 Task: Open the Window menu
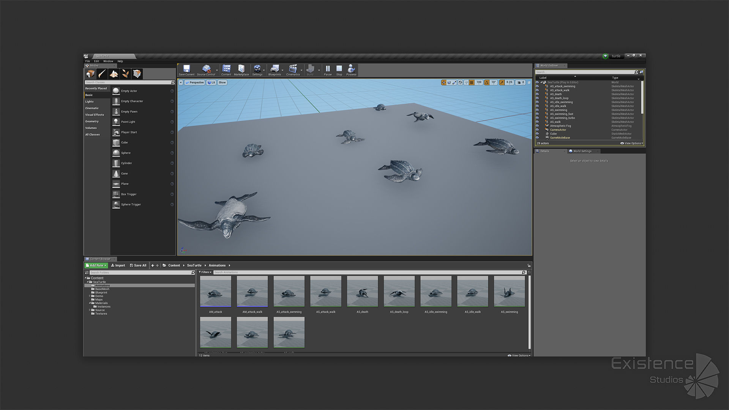point(108,61)
